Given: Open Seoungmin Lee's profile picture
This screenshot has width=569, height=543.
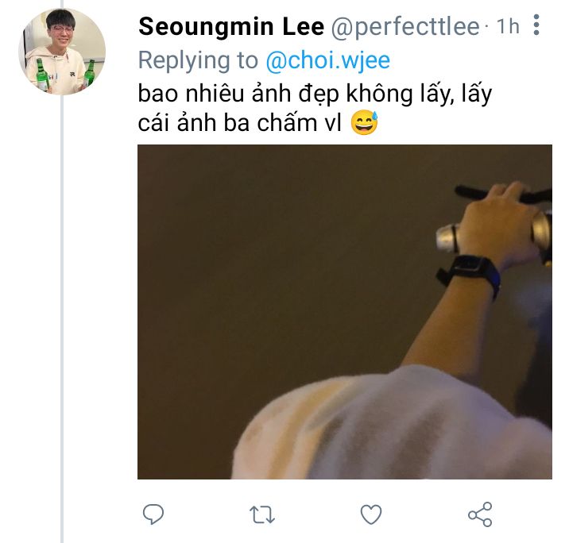Looking at the screenshot, I should tap(62, 52).
